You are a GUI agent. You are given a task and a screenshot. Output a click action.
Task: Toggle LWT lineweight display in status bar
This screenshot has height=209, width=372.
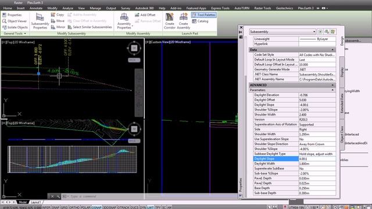(x=150, y=207)
